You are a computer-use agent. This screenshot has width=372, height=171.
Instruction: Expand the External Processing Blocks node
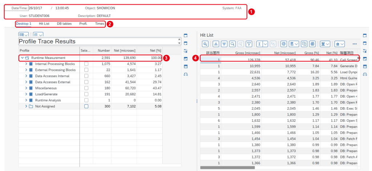click(26, 70)
